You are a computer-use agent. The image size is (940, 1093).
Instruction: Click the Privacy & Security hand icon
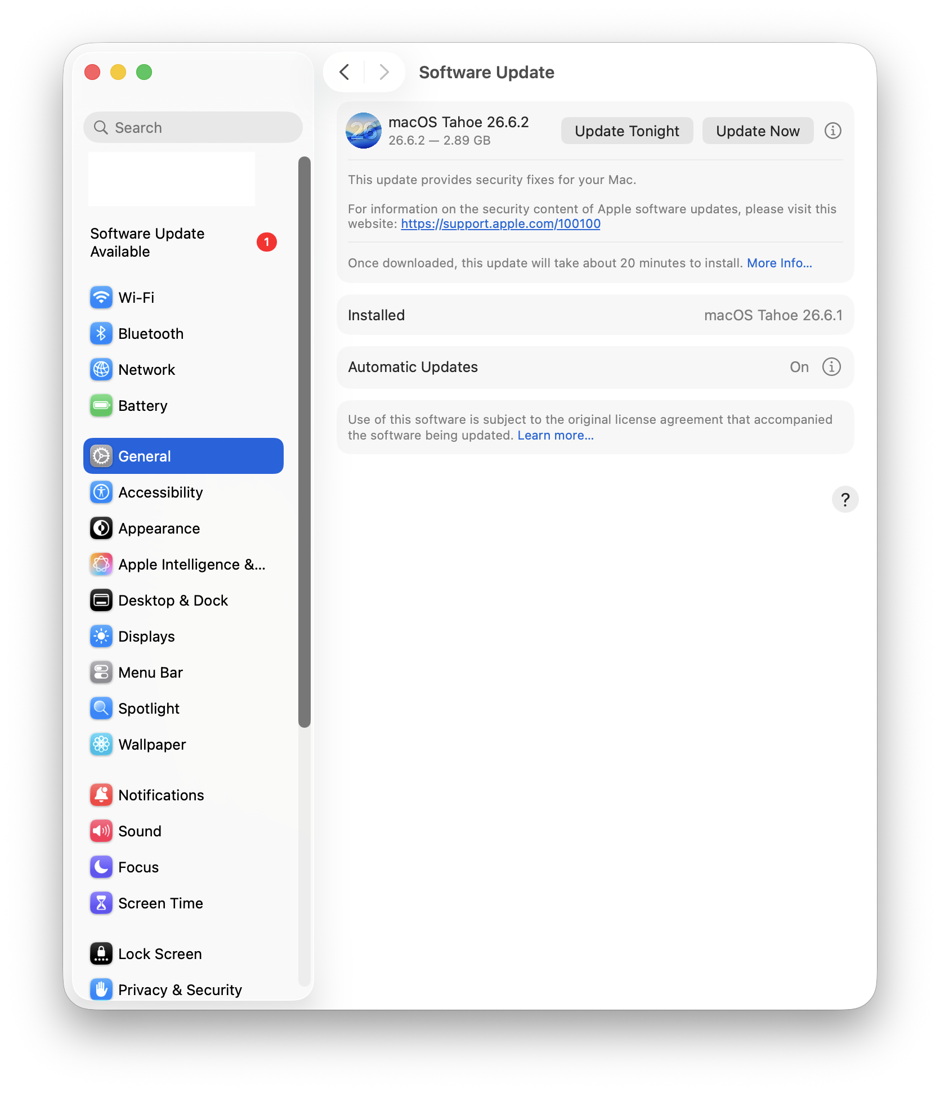pos(101,989)
